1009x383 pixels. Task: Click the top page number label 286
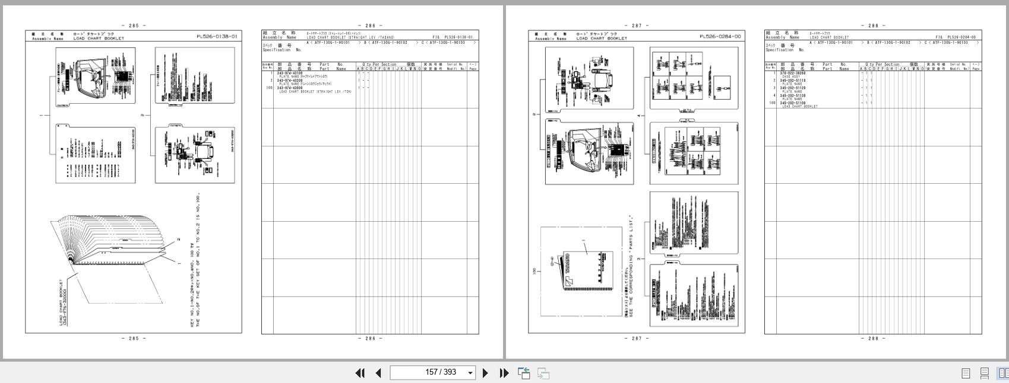point(370,25)
